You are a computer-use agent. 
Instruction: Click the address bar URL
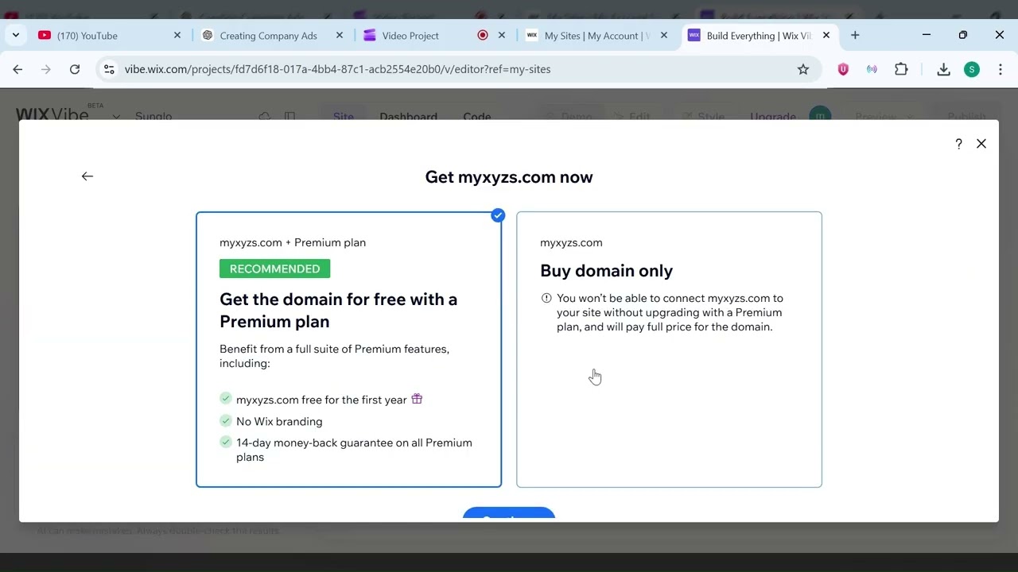[x=337, y=69]
